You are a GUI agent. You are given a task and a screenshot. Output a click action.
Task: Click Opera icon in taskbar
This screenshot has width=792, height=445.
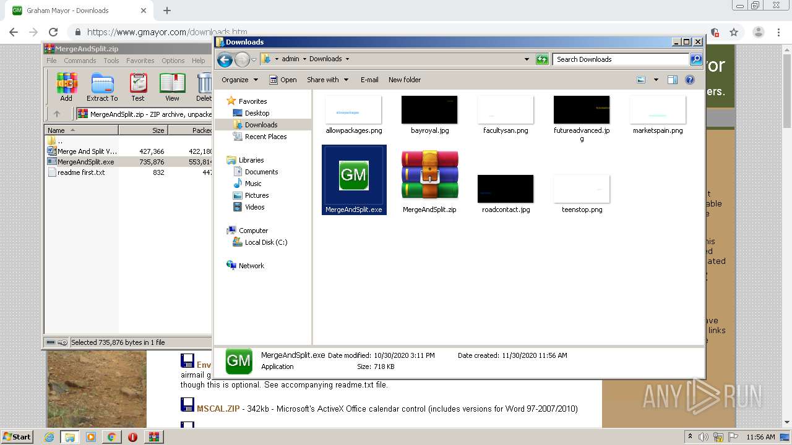(x=132, y=437)
